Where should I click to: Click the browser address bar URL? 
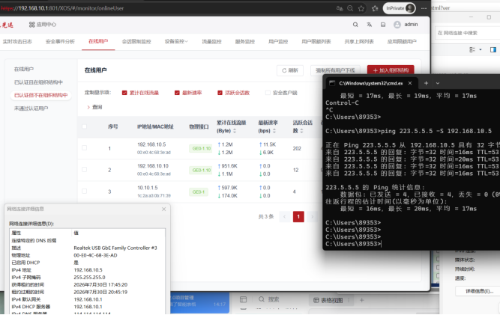click(x=62, y=8)
